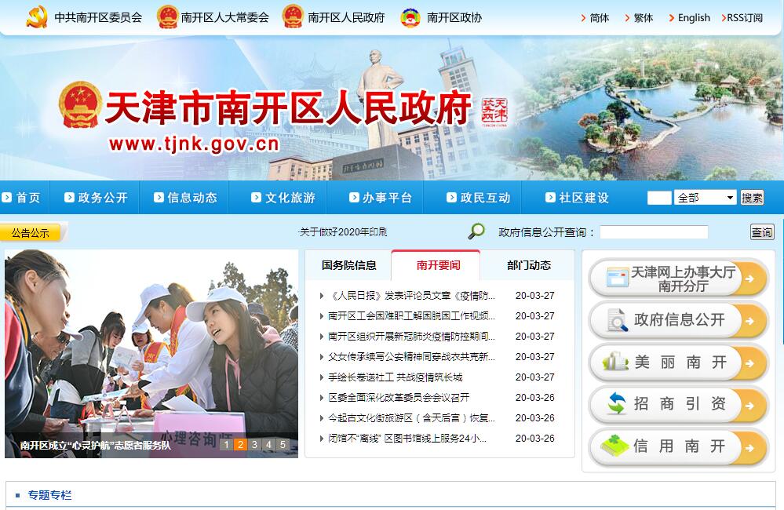Click the emblem beside 南开区人大常委会
The width and height of the screenshot is (784, 510).
coord(167,16)
